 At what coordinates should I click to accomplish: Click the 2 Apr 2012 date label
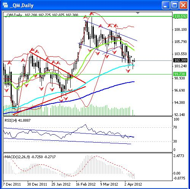tap(133, 184)
